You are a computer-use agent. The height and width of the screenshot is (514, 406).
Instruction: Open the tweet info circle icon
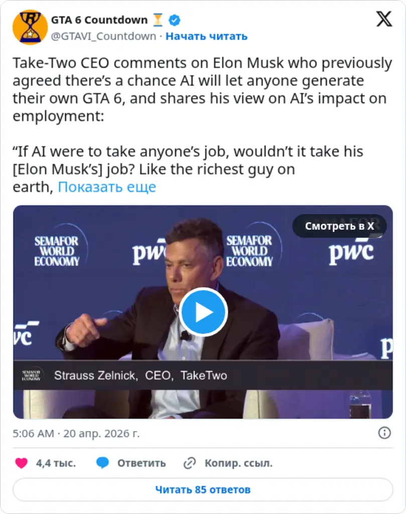click(x=384, y=433)
